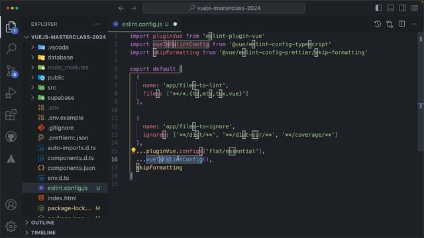Collapse the VUEJS-MASTERCLASS-2024 root folder

point(65,37)
